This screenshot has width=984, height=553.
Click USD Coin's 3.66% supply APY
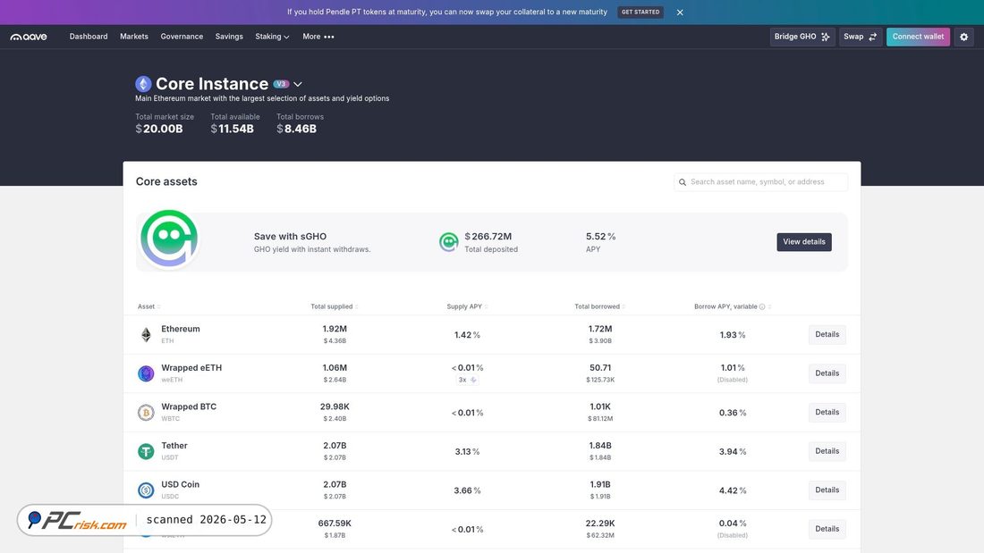(x=467, y=491)
